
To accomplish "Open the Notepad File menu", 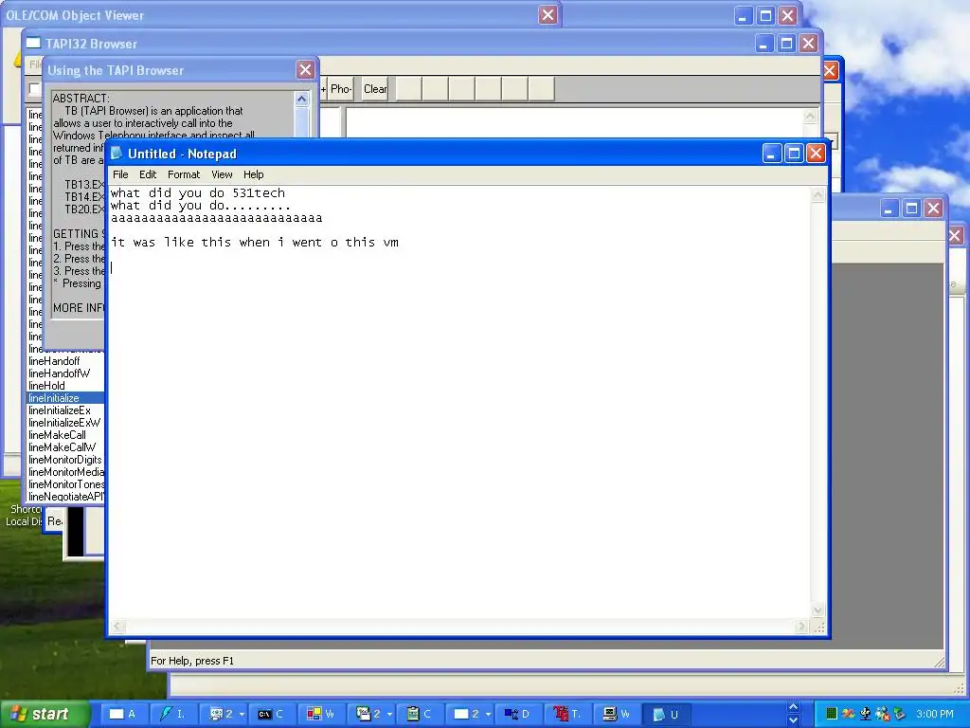I will 120,174.
